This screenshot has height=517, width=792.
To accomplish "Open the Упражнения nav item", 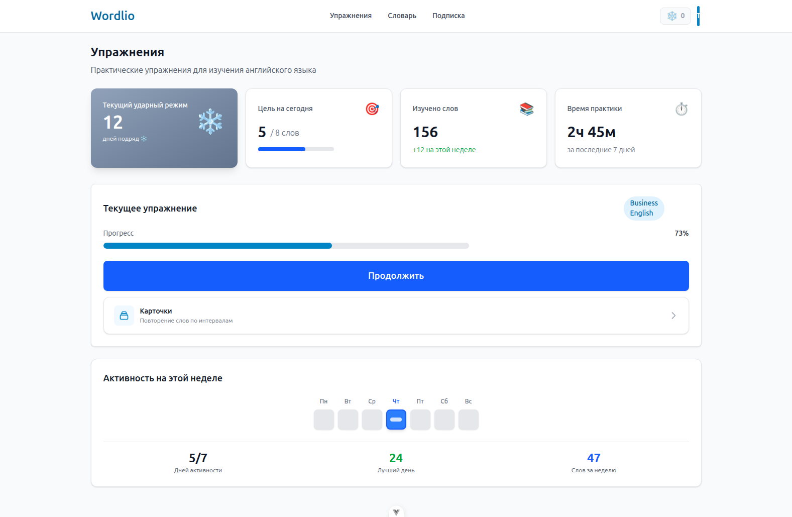I will pyautogui.click(x=351, y=16).
